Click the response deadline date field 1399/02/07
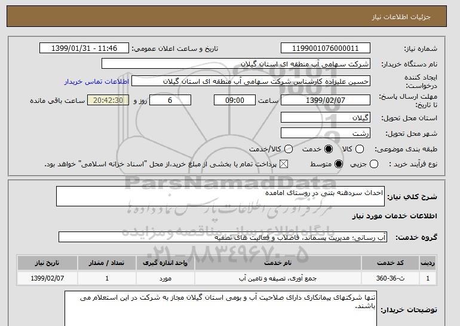 pyautogui.click(x=326, y=100)
